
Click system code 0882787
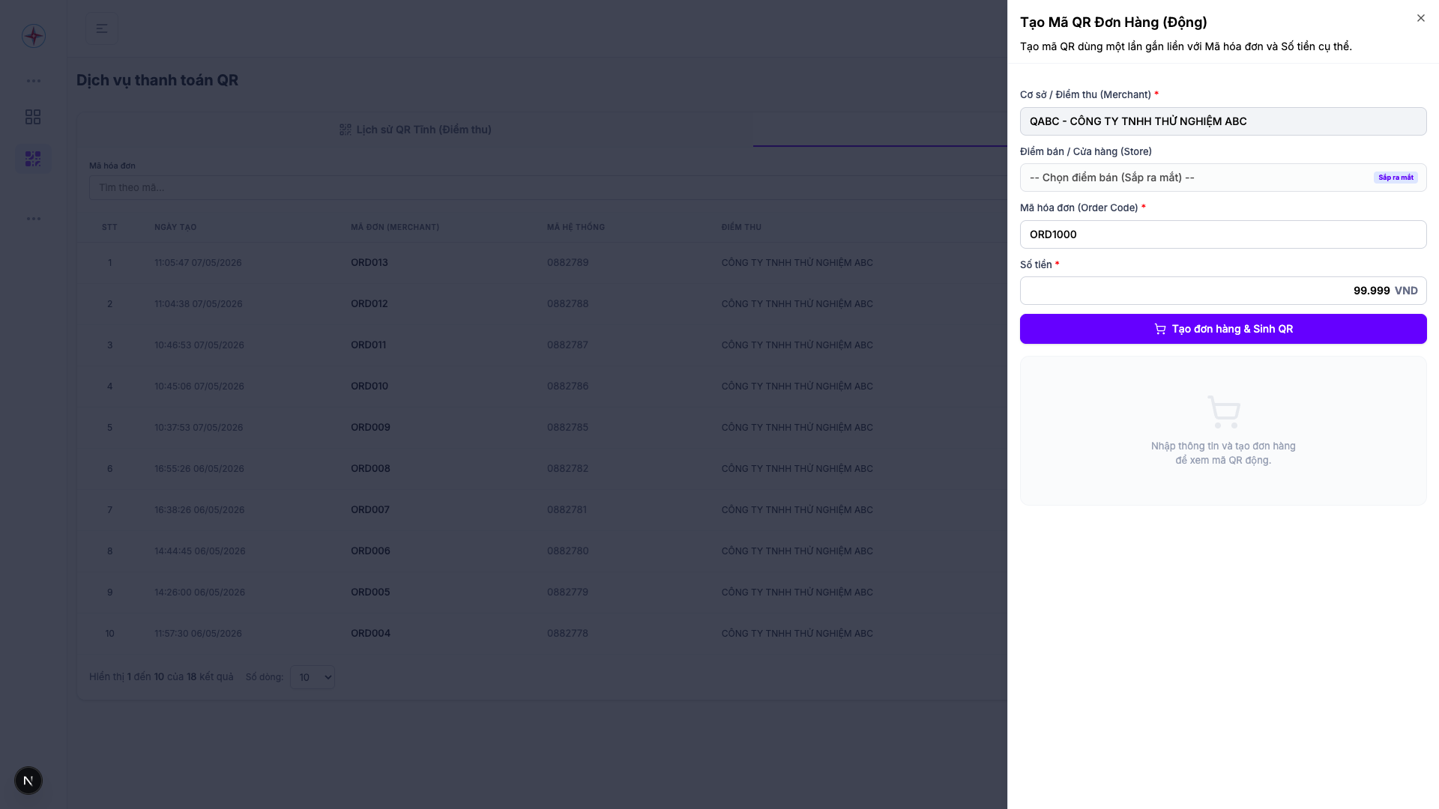(567, 345)
